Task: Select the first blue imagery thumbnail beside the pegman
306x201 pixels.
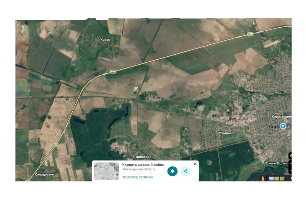Action: (271, 178)
